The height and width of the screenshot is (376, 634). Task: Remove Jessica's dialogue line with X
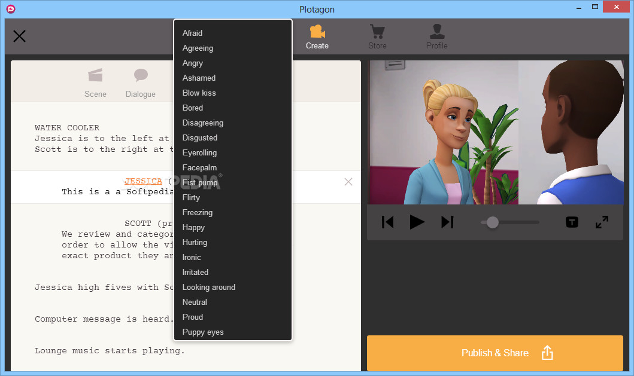tap(348, 182)
